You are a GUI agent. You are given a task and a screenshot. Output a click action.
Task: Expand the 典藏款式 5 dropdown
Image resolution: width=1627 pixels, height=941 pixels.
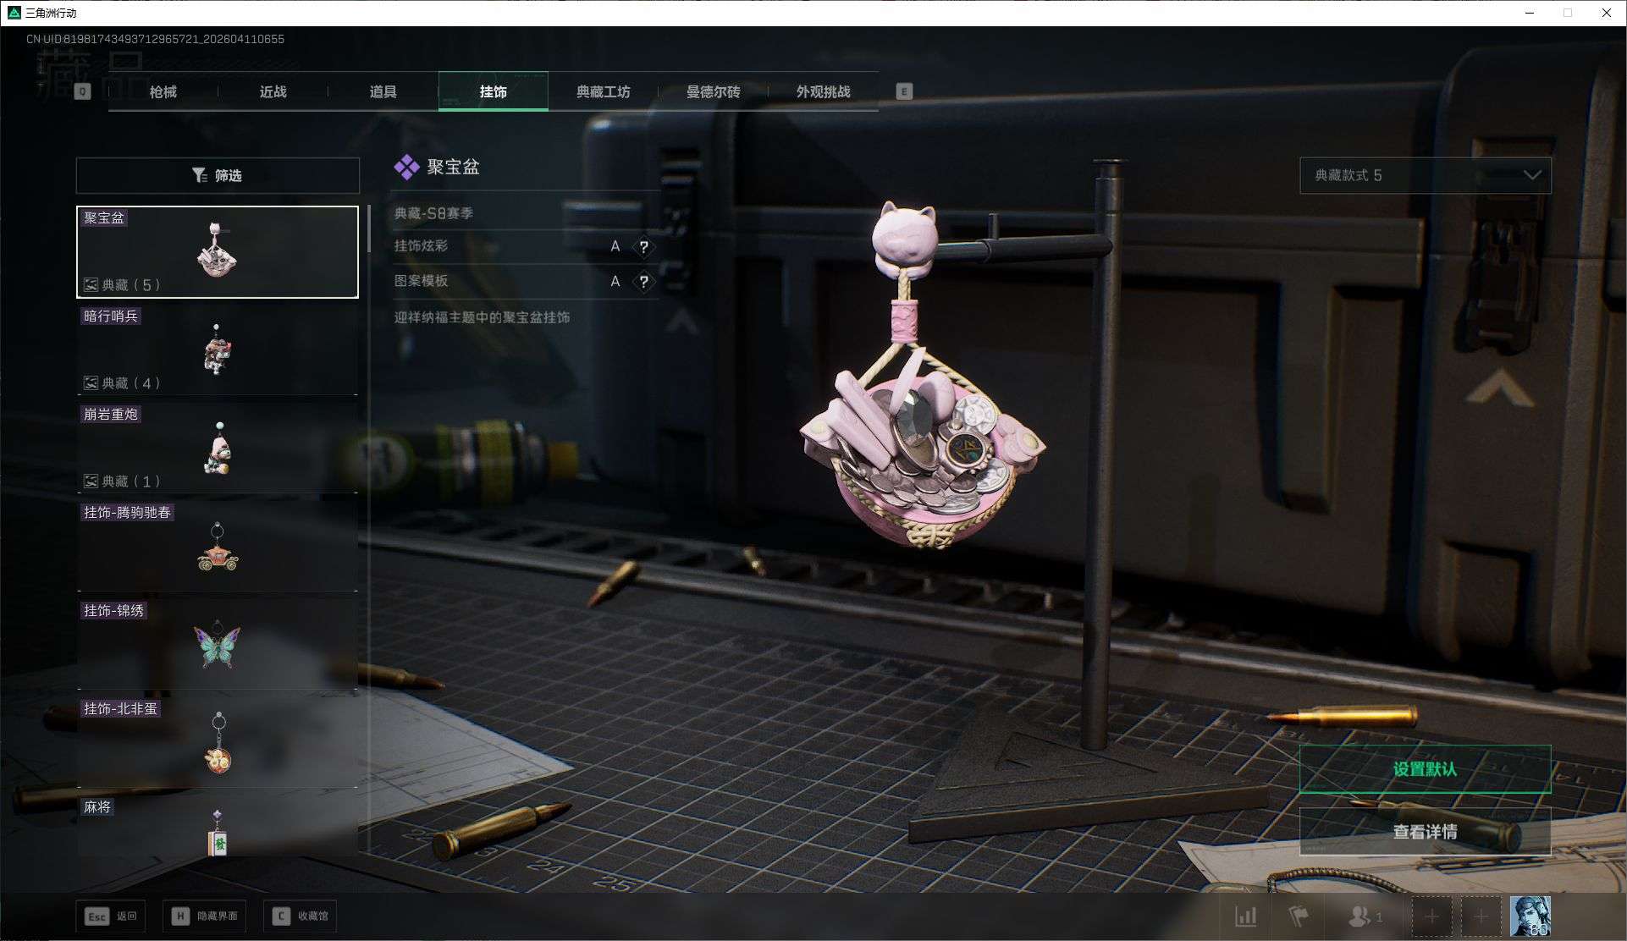tap(1426, 175)
